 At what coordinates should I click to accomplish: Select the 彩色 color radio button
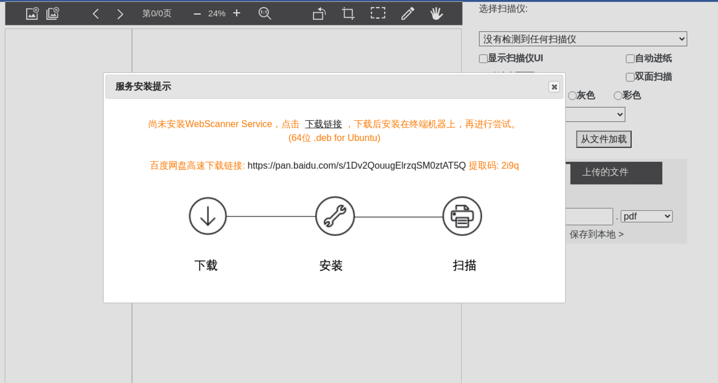click(x=618, y=95)
